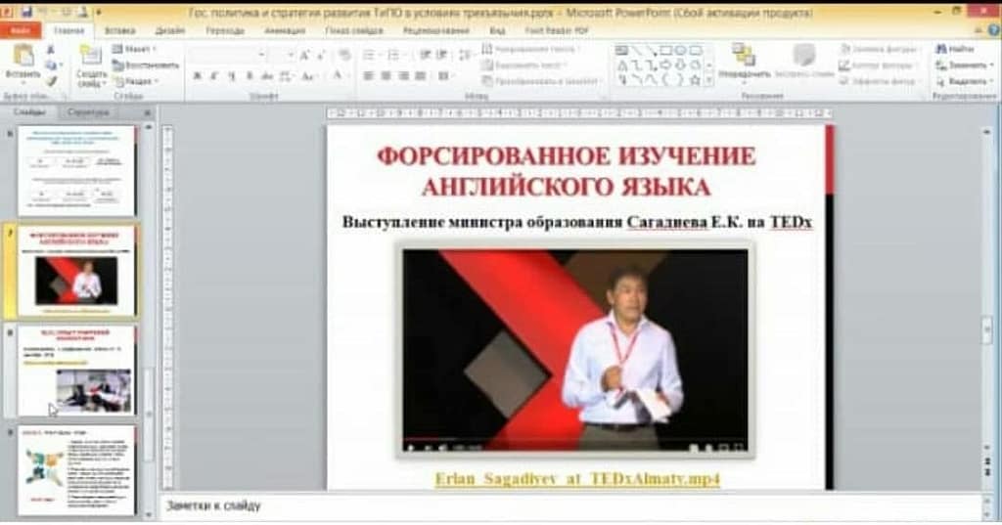1002x525 pixels.
Task: Toggle center text alignment
Action: pyautogui.click(x=385, y=76)
